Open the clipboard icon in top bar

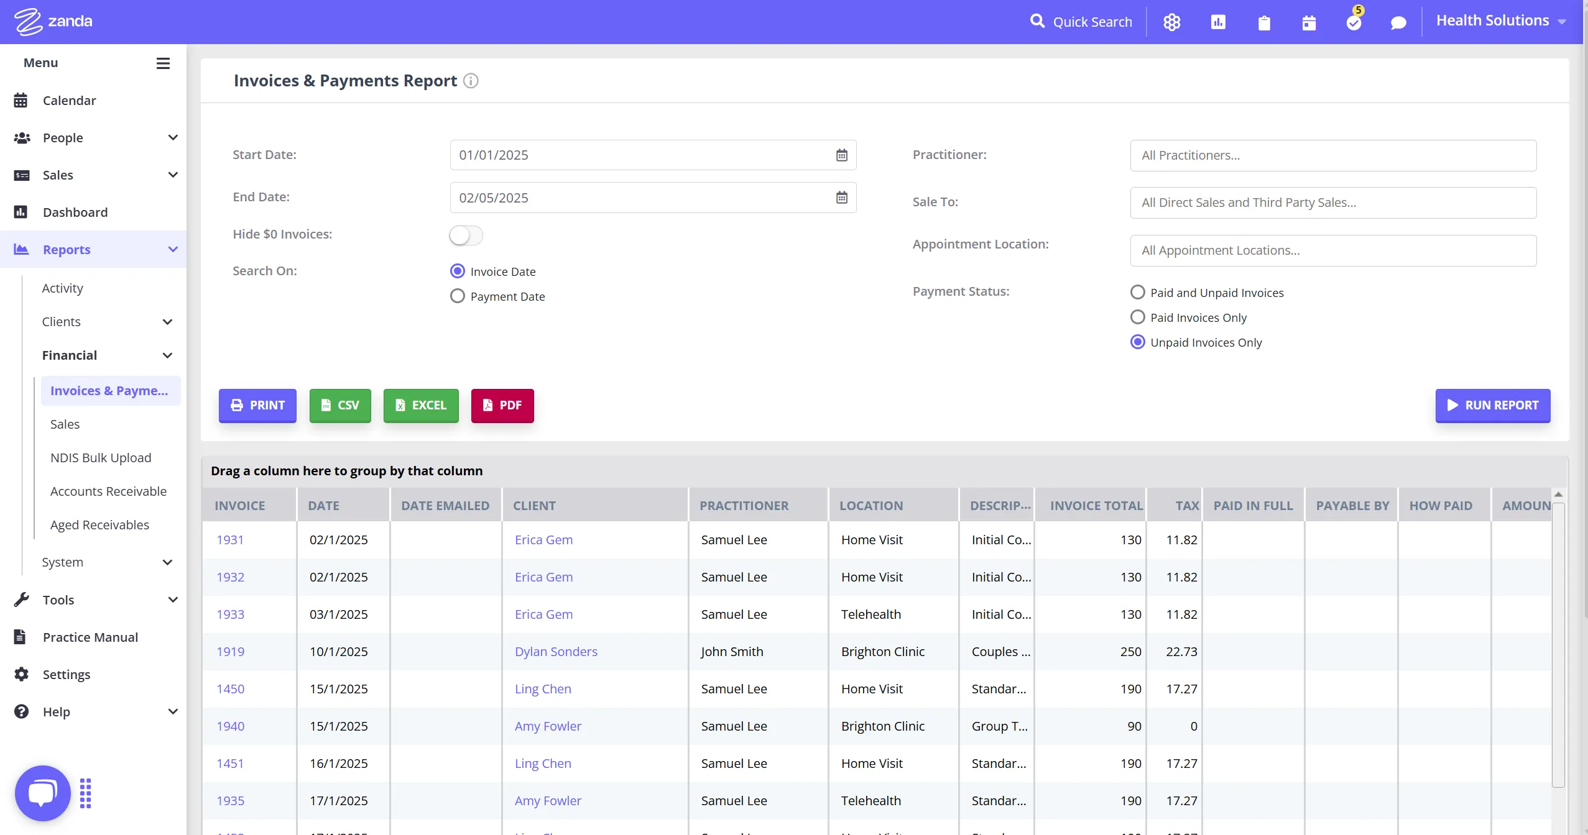[1263, 23]
